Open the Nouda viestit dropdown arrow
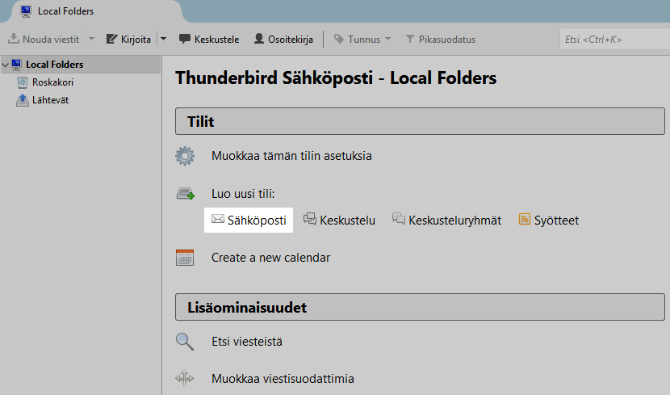The width and height of the screenshot is (670, 395). [91, 39]
